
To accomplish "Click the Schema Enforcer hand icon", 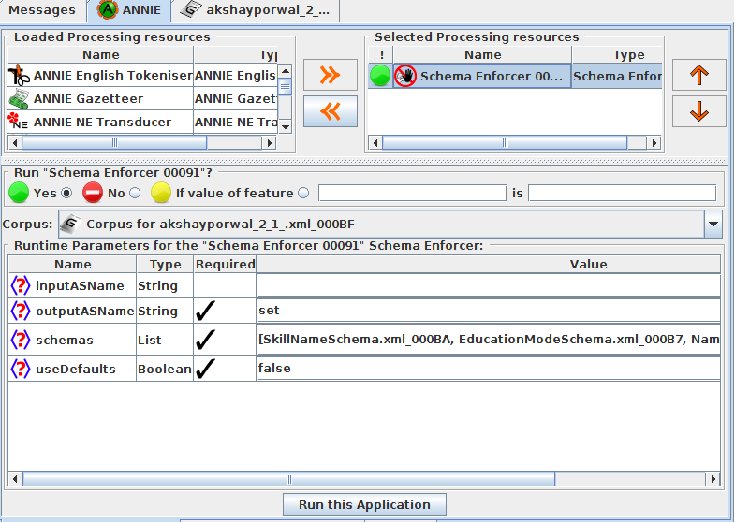I will coord(405,76).
